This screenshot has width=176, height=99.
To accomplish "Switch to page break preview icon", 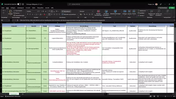I will pyautogui.click(x=158, y=97).
